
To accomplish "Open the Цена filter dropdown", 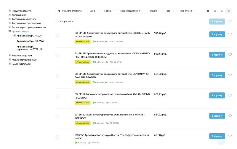I will coord(94,11).
